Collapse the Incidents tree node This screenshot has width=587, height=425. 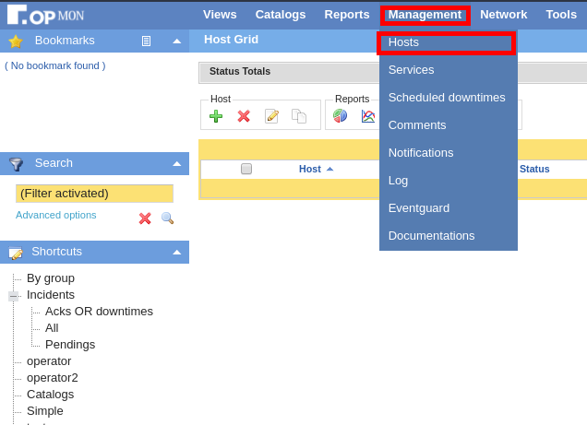point(13,295)
